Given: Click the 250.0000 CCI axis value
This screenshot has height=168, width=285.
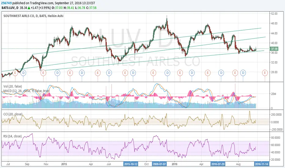Looking at the screenshot, I should tap(276, 115).
